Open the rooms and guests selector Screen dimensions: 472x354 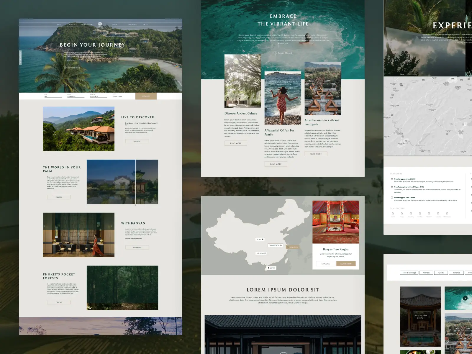tap(120, 96)
